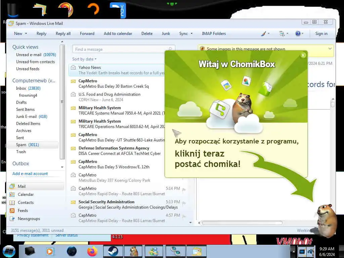Click the envelope icon of Yahoo News message
Viewport: 344px width, 258px height.
tap(73, 68)
